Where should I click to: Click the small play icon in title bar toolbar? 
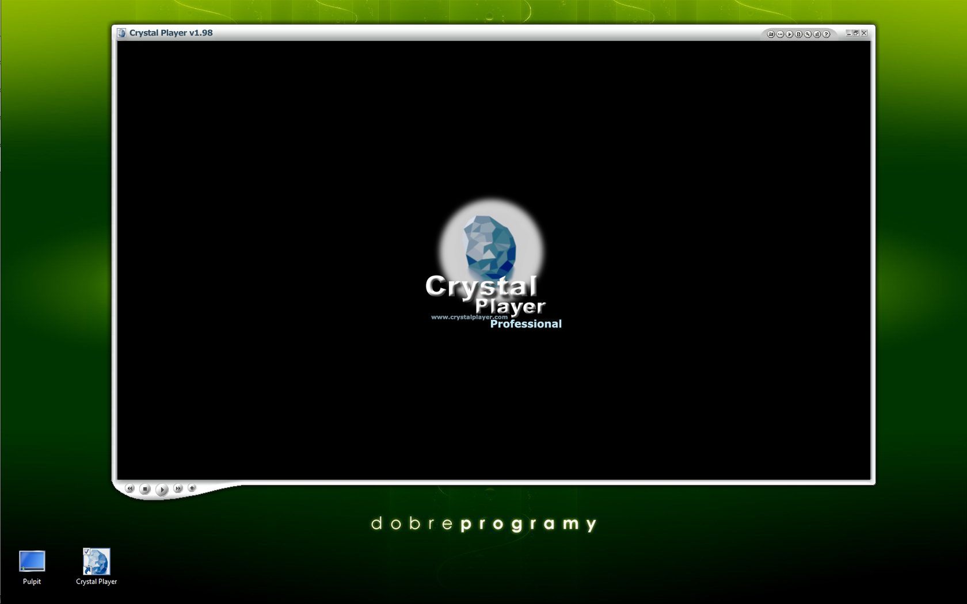pos(790,34)
